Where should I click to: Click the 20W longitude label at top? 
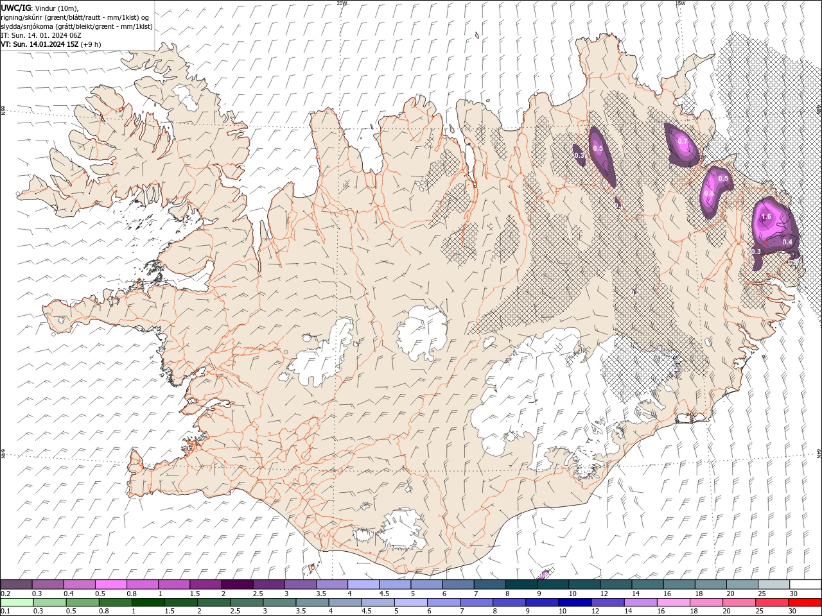[x=342, y=3]
